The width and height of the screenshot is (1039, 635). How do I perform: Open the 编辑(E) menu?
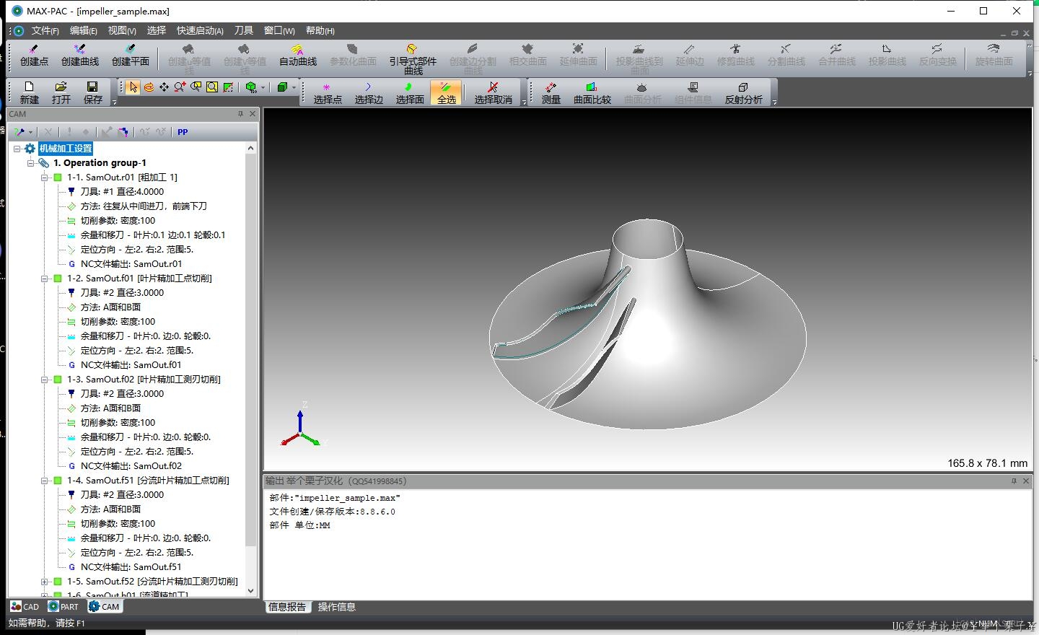pos(83,30)
